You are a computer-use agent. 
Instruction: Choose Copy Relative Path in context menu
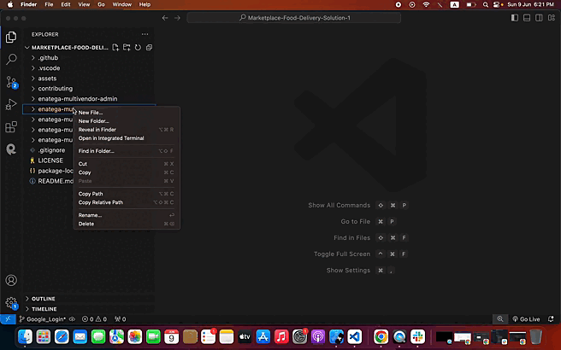click(x=101, y=202)
